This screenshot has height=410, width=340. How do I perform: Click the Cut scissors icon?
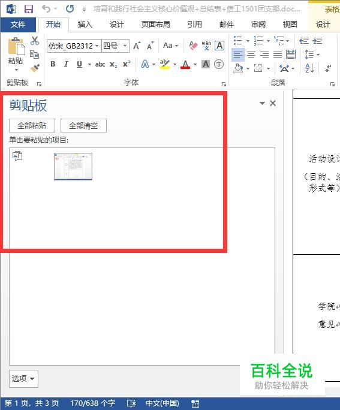35,41
